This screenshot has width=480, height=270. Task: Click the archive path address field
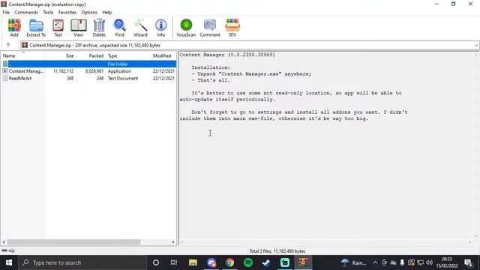tap(250, 45)
